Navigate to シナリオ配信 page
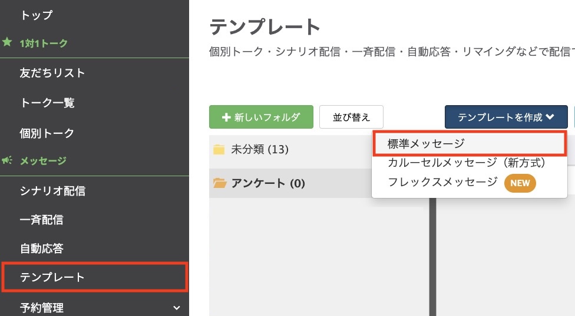The width and height of the screenshot is (575, 316). click(x=52, y=191)
